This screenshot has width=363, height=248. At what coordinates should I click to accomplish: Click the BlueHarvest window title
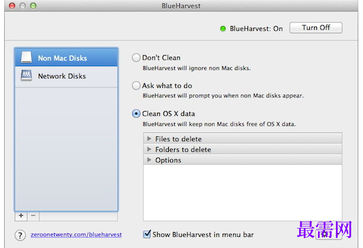(x=181, y=6)
